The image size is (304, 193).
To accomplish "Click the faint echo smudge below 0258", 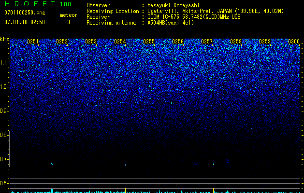I will tap(227, 161).
